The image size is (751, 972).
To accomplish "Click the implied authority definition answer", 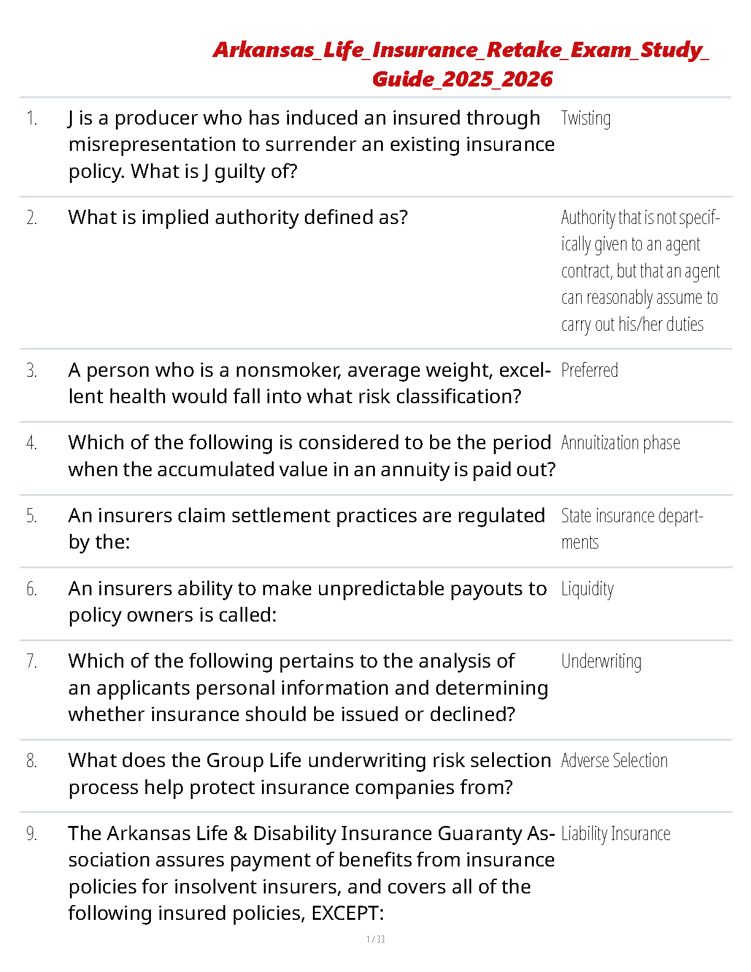I will tap(639, 271).
